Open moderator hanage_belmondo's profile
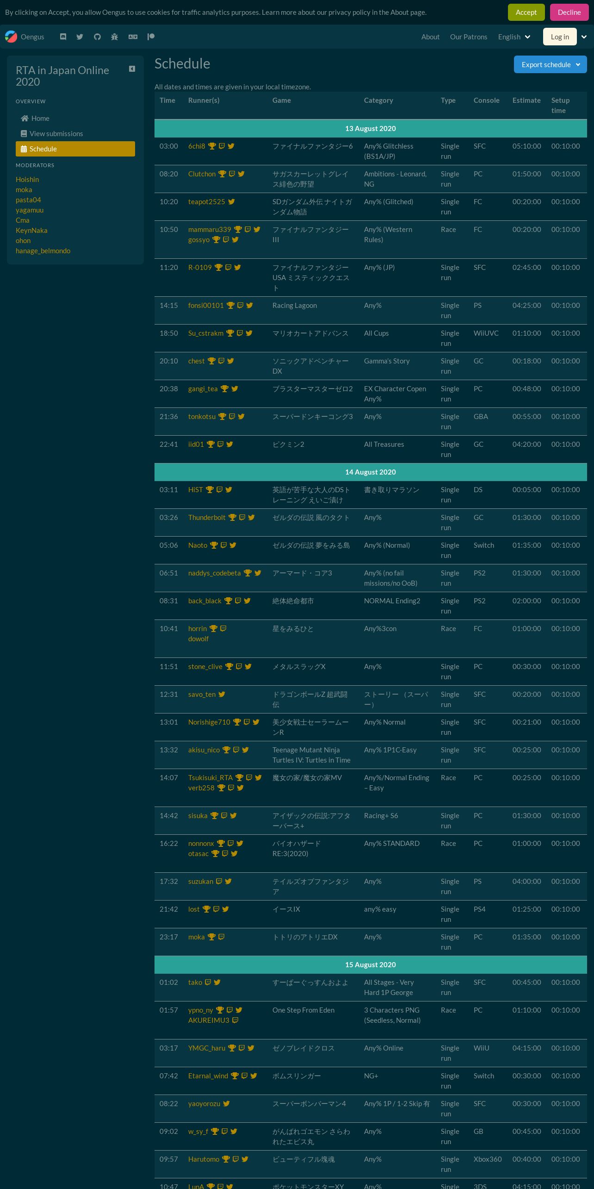The image size is (594, 1189). tap(43, 250)
